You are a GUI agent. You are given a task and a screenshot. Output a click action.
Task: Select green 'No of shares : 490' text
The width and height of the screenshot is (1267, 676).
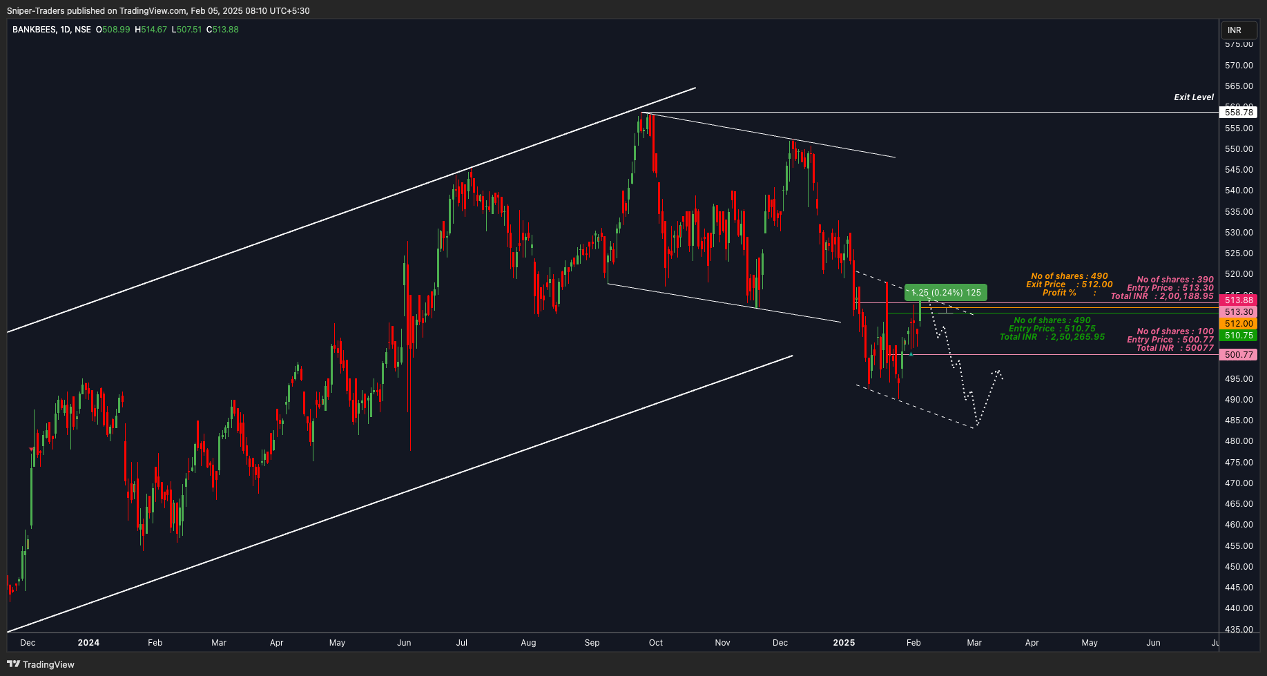click(x=1052, y=320)
